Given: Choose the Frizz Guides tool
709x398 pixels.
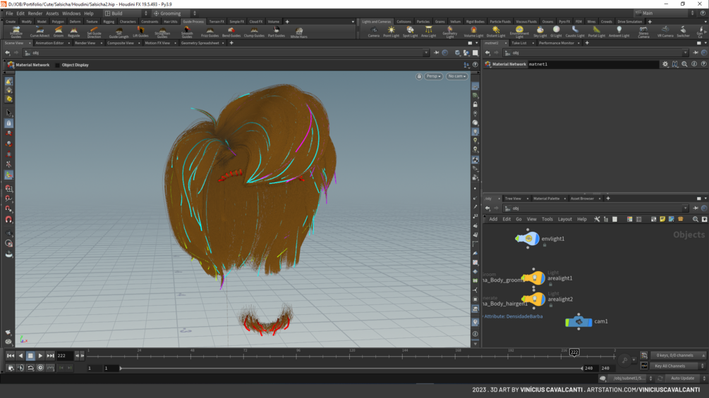Looking at the screenshot, I should pos(210,32).
